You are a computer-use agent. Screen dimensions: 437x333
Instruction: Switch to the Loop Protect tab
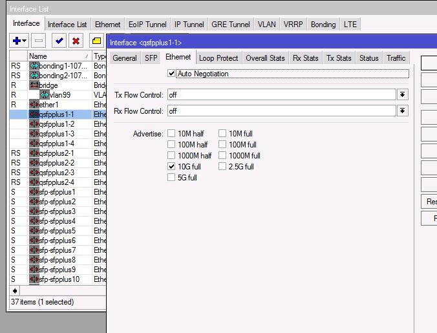click(x=218, y=58)
